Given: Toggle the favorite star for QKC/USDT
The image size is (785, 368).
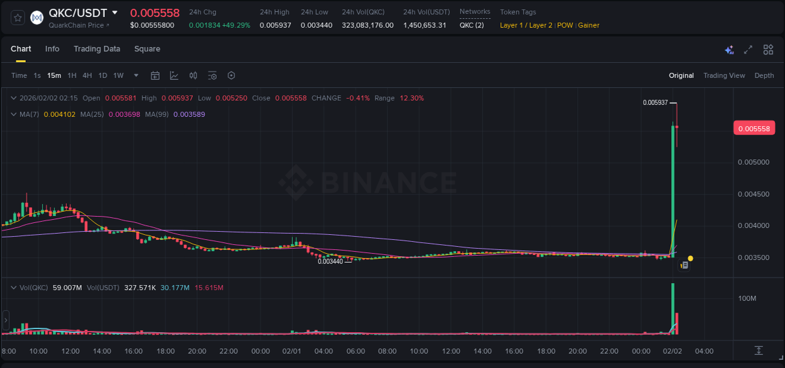Looking at the screenshot, I should point(17,17).
